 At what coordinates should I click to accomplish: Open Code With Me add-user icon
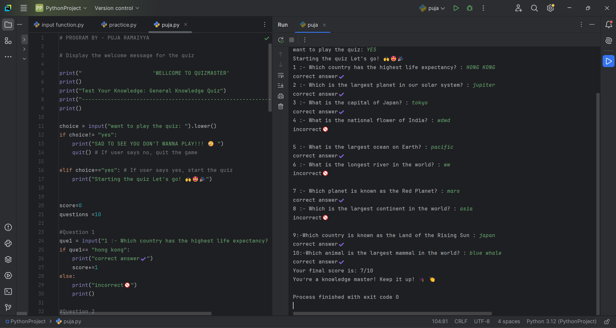[518, 8]
